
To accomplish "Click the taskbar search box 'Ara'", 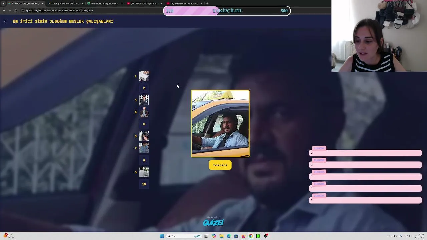I will [183, 236].
